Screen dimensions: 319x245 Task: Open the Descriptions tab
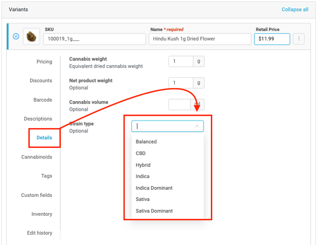[x=38, y=119]
